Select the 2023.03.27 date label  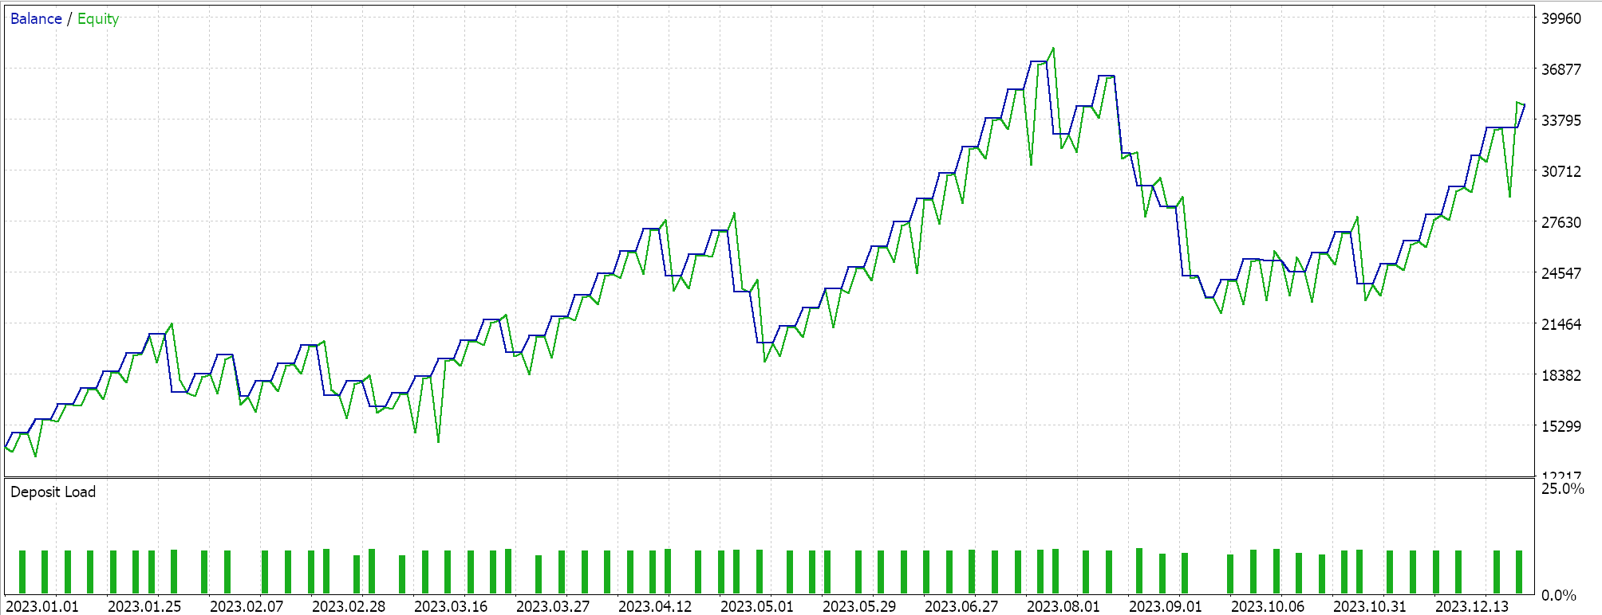(553, 606)
